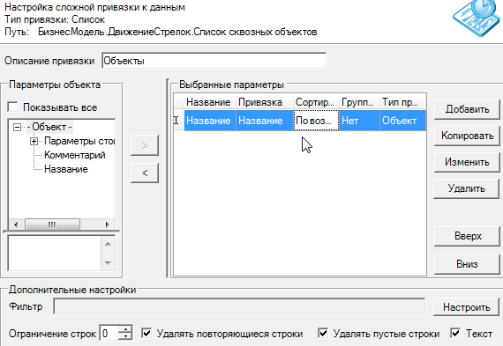Screen dimensions: 503x346
Task: Click the Тип пр... column header
Action: (402, 102)
